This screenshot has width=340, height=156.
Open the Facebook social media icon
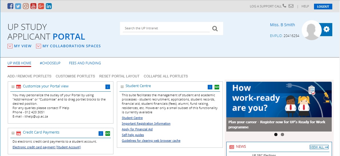pos(10,6)
